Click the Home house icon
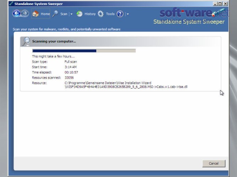The image size is (237, 177). click(x=36, y=14)
